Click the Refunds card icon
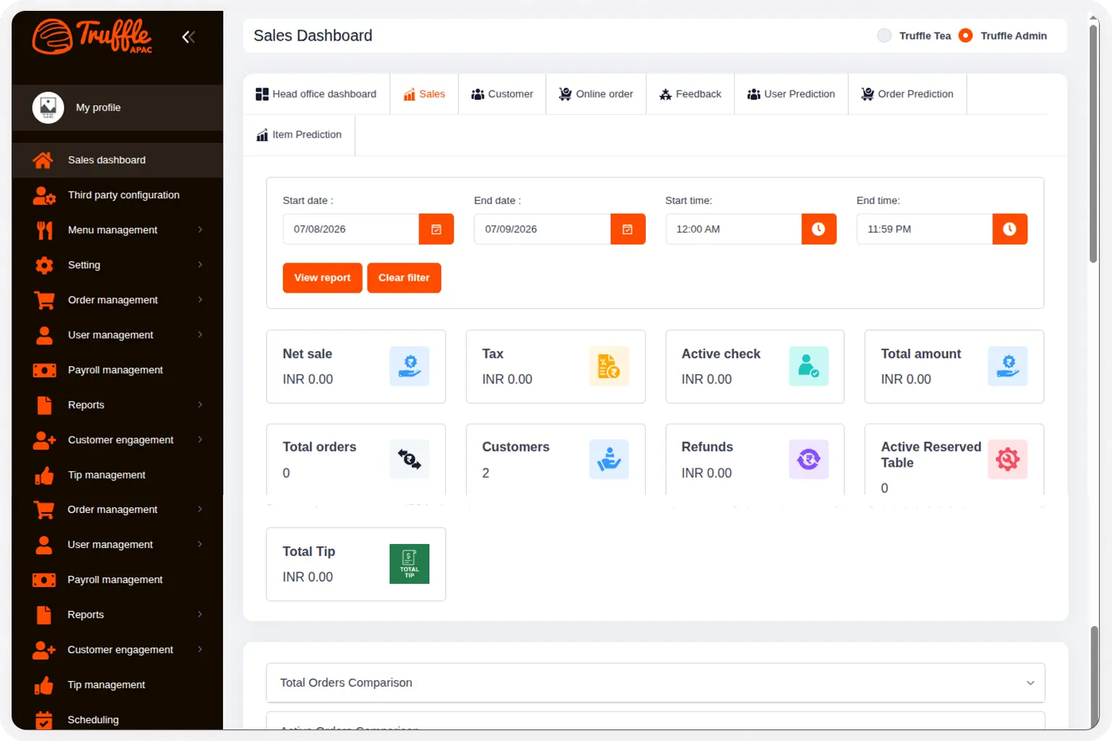This screenshot has width=1112, height=741. tap(809, 460)
